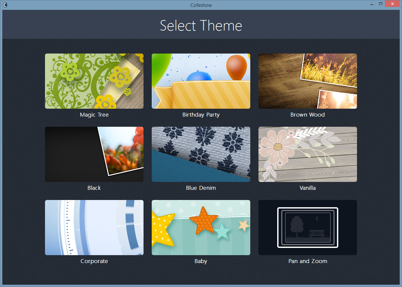
Task: Minimize the Cofeshow window
Action: [371, 4]
